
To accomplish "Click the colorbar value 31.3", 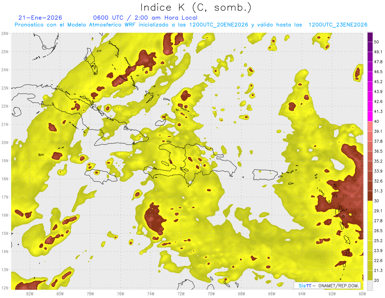I will [378, 191].
